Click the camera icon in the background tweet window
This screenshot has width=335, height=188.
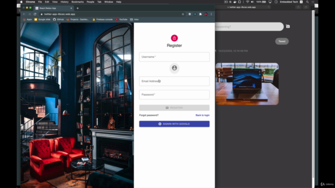pos(288,27)
